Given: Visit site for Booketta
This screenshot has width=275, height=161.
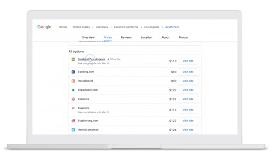Looking at the screenshot, I should 188,99.
